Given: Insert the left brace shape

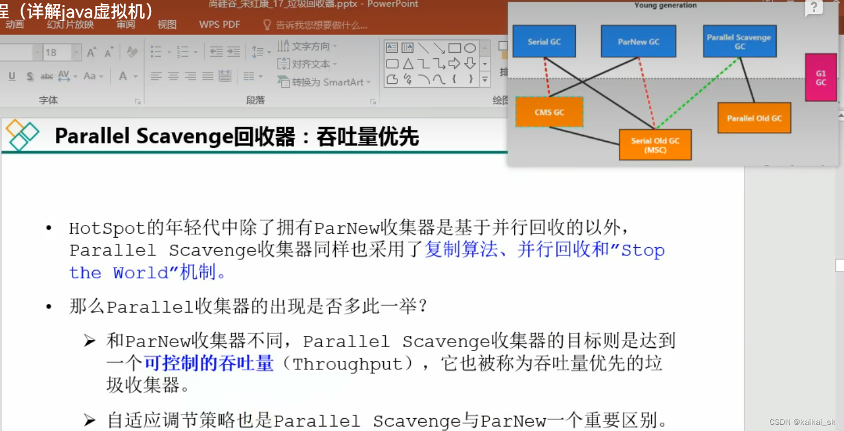Looking at the screenshot, I should click(455, 79).
